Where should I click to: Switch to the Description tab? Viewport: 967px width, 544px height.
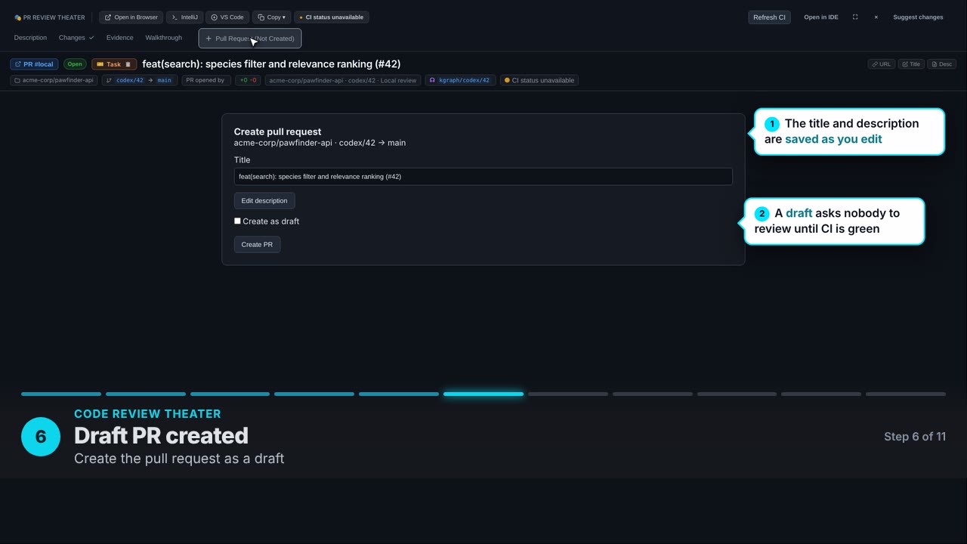tap(30, 38)
